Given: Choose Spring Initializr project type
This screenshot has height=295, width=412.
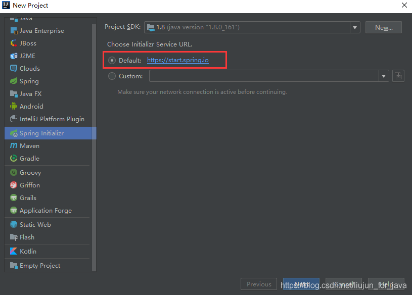Looking at the screenshot, I should [x=51, y=133].
